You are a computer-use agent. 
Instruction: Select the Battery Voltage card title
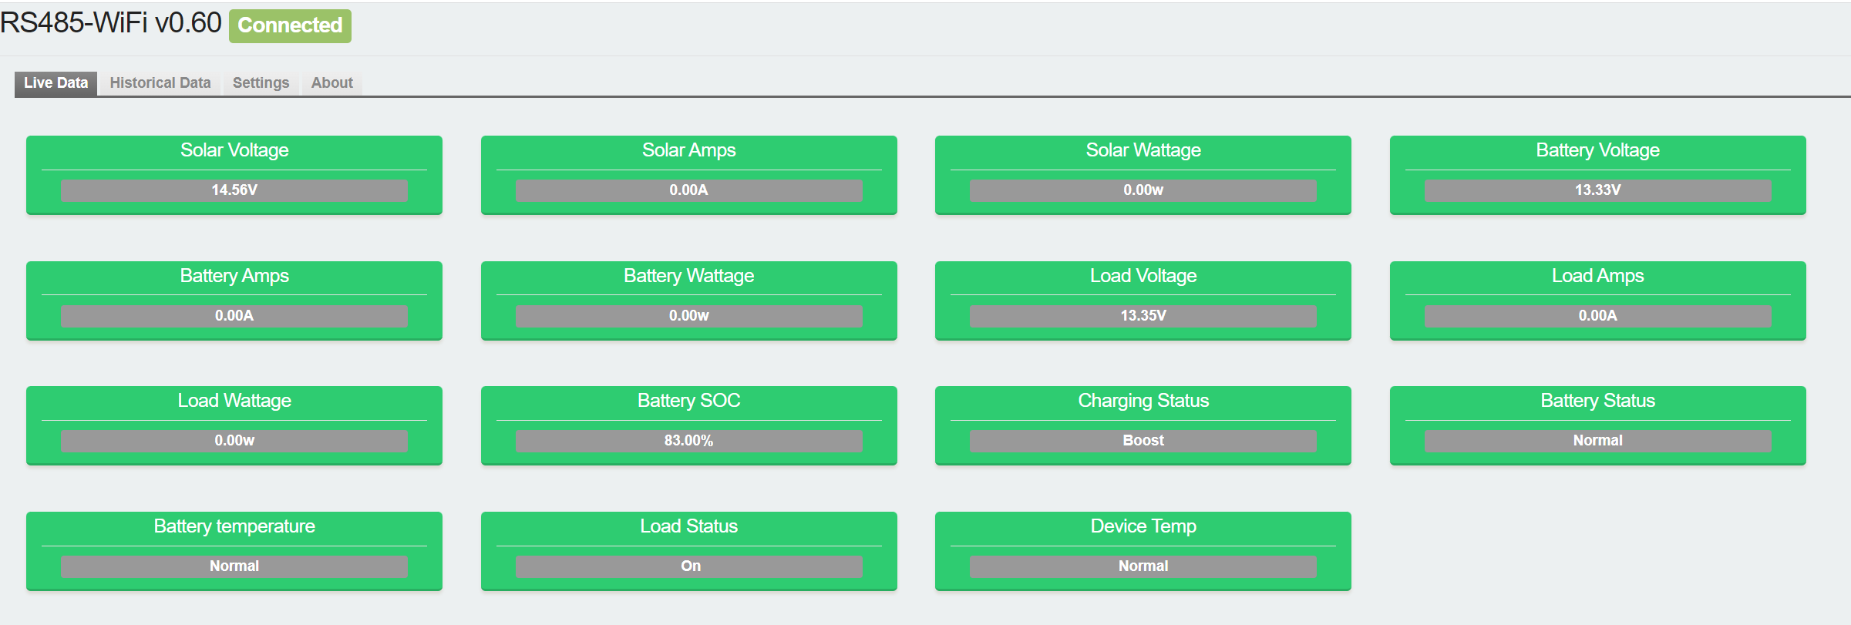(1598, 150)
